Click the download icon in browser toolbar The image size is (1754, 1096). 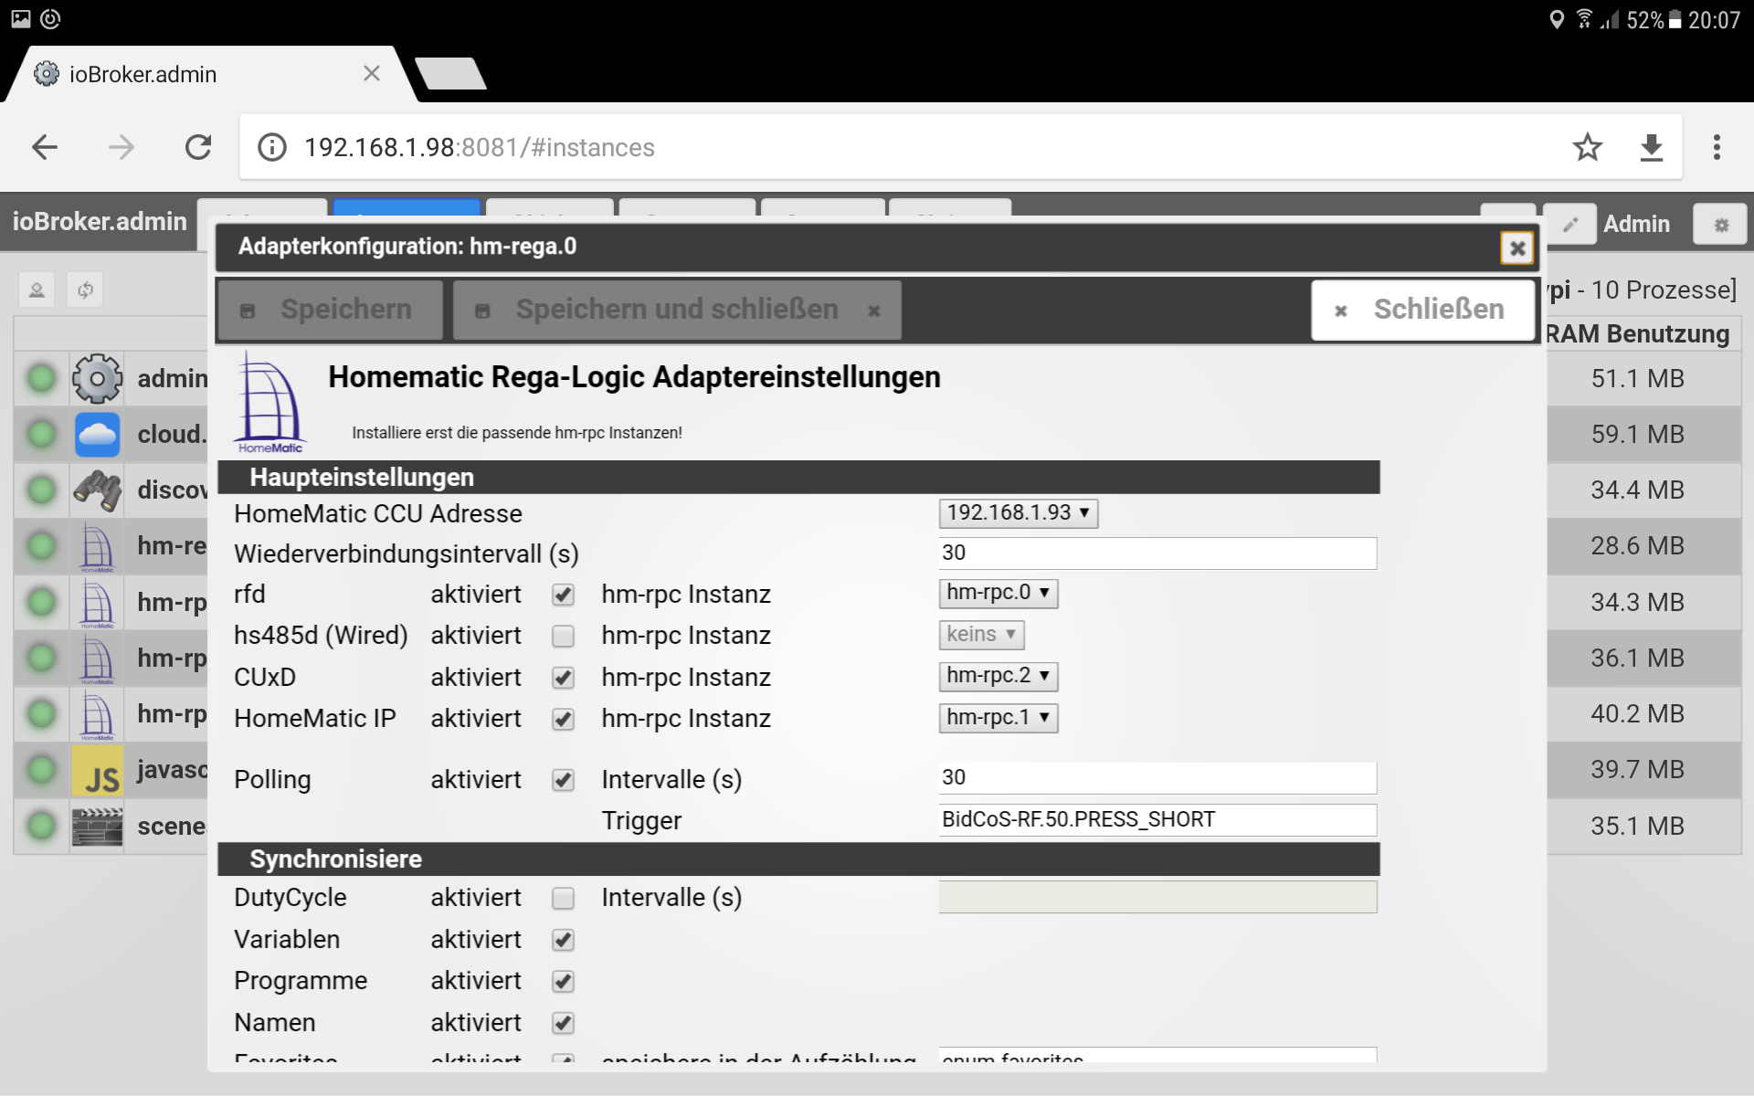(1652, 147)
